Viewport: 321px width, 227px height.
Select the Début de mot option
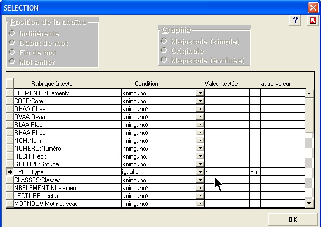12,43
